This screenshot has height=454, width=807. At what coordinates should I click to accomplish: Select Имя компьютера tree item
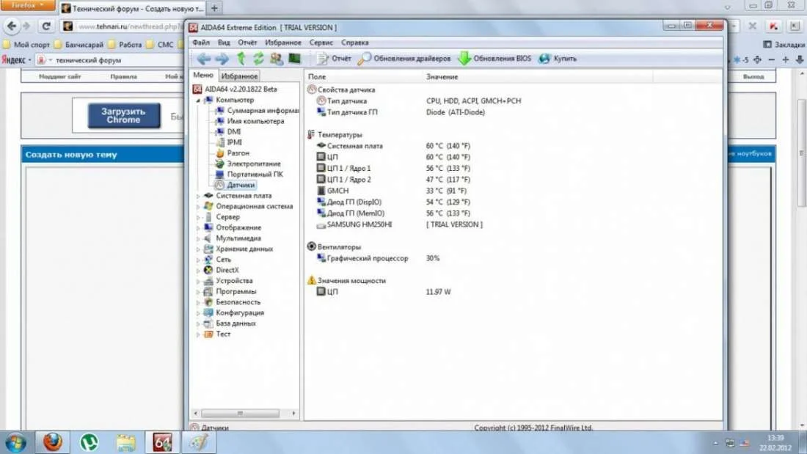point(249,122)
